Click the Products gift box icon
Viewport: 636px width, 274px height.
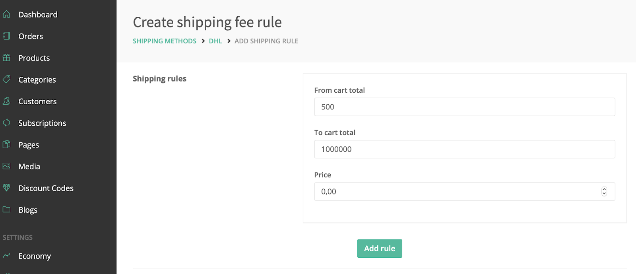[x=6, y=58]
